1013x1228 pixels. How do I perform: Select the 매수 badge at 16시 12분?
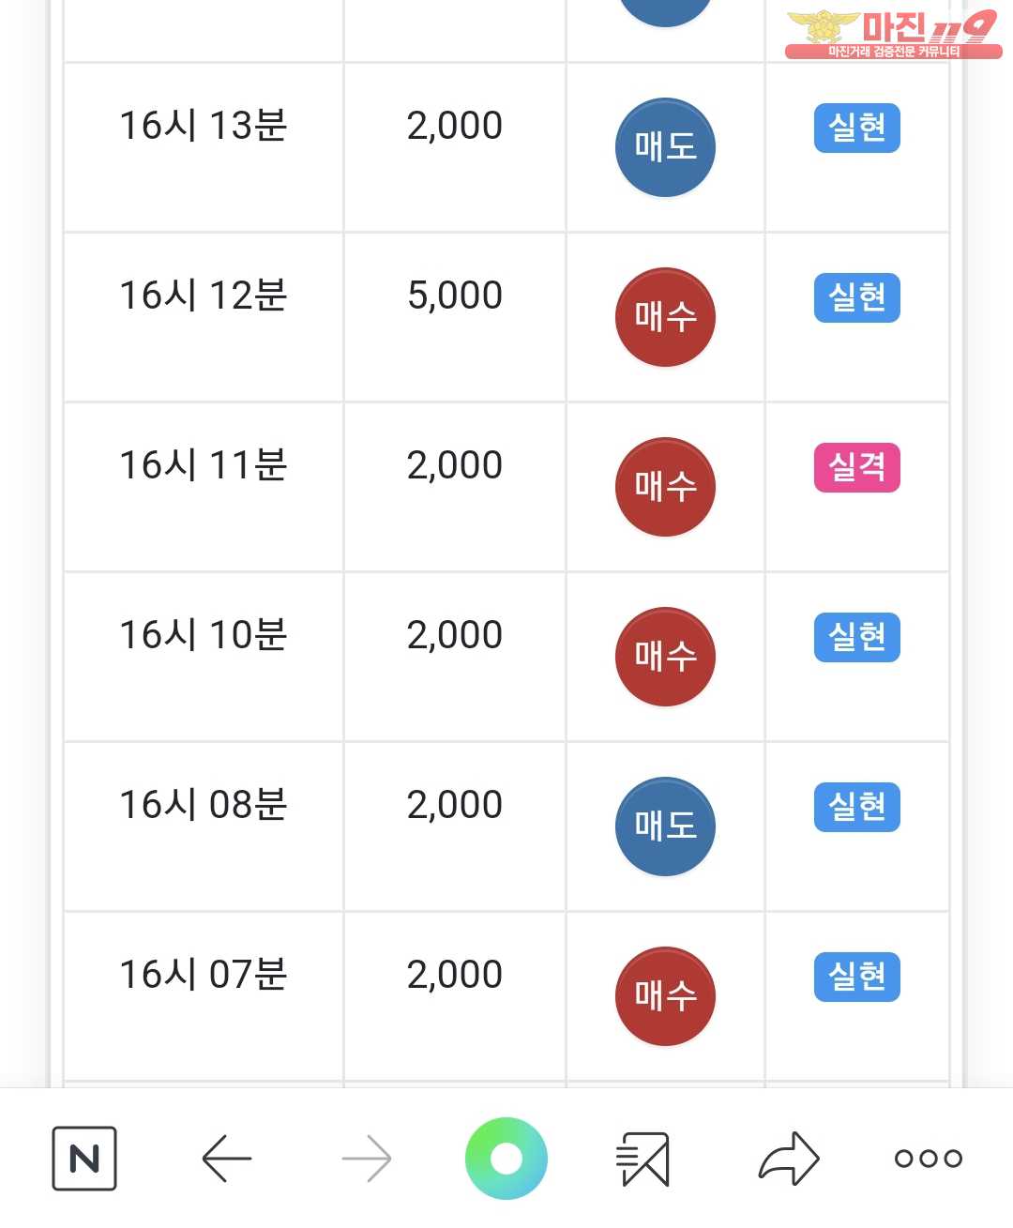(665, 317)
